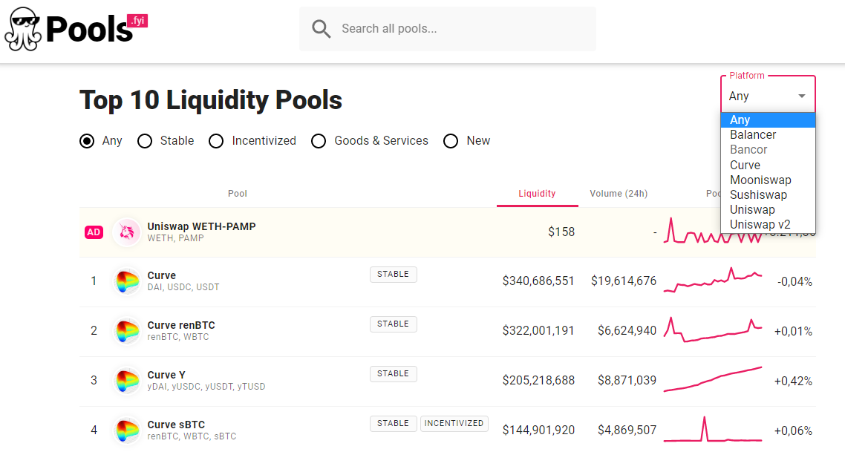Open the Curve Y pool
Image resolution: width=845 pixels, height=452 pixels.
click(x=166, y=375)
